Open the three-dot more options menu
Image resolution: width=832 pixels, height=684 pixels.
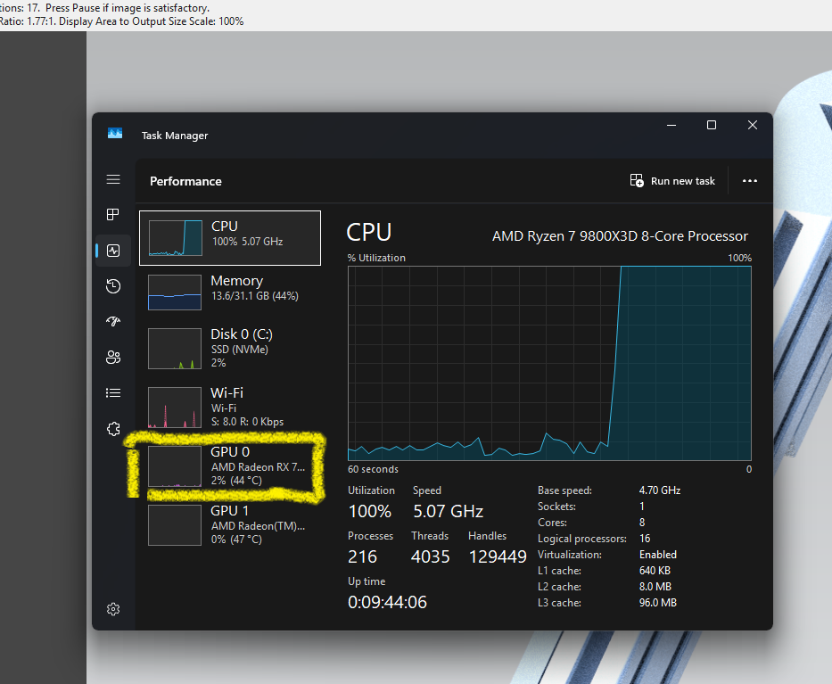[750, 181]
